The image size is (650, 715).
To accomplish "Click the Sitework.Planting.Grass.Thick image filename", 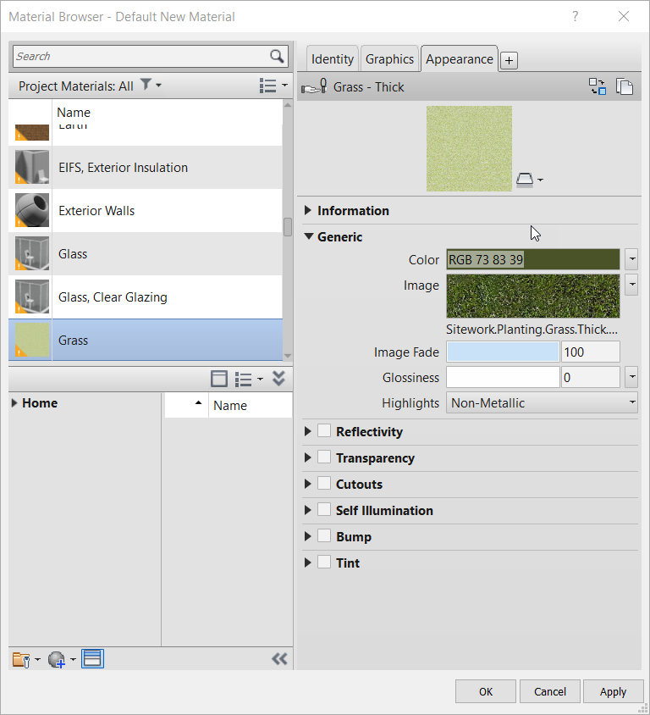I will [x=532, y=330].
